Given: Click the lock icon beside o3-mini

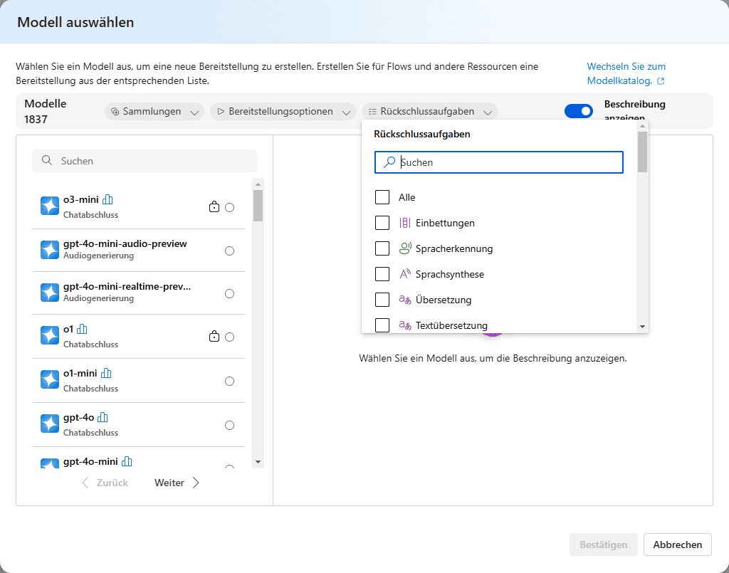Looking at the screenshot, I should click(x=214, y=206).
